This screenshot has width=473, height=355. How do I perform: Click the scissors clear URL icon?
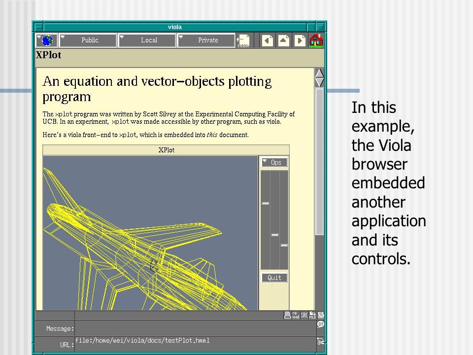[x=320, y=341]
